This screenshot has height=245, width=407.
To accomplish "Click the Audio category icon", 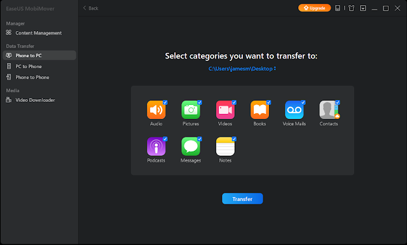I will pyautogui.click(x=156, y=110).
